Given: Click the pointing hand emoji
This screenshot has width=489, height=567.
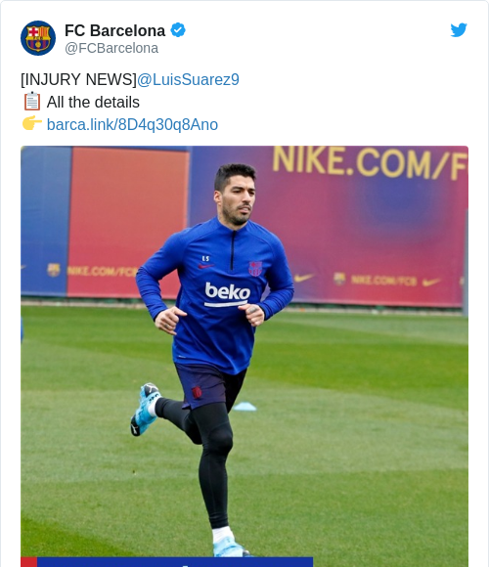Looking at the screenshot, I should click(32, 123).
